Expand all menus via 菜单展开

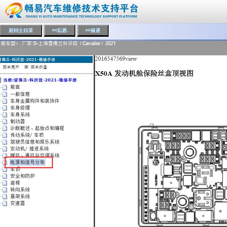pyautogui.click(x=11, y=67)
